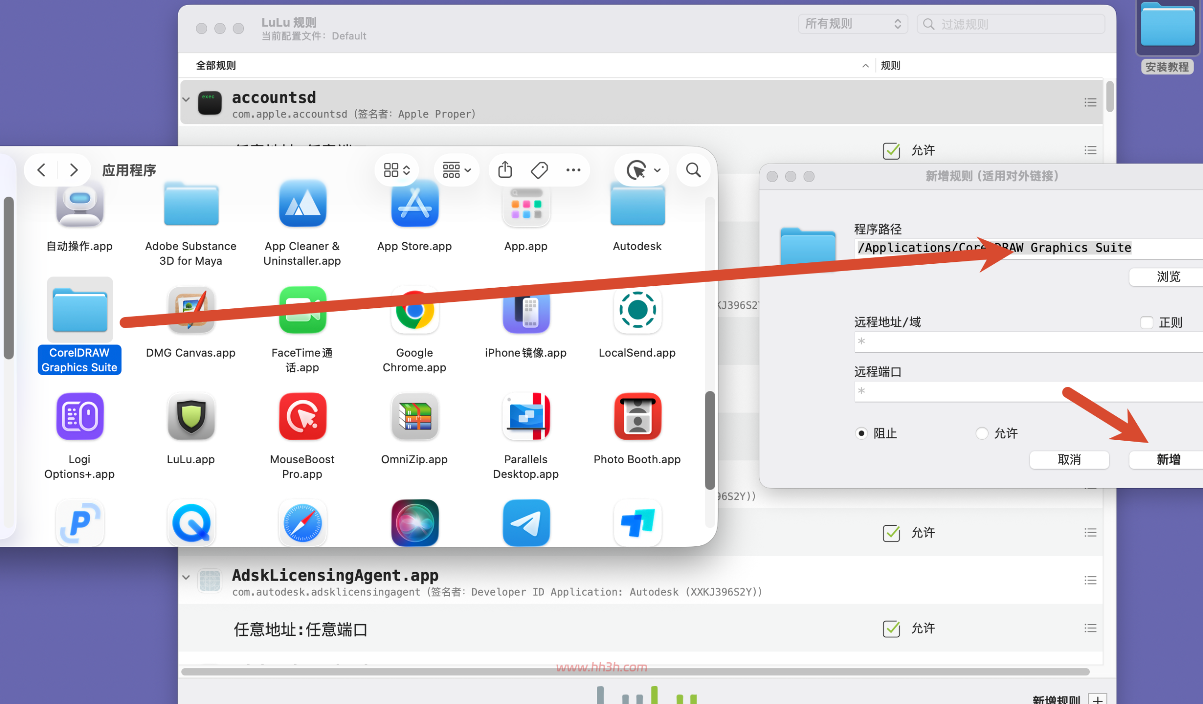Sort by 全部规则 column header

click(x=216, y=66)
